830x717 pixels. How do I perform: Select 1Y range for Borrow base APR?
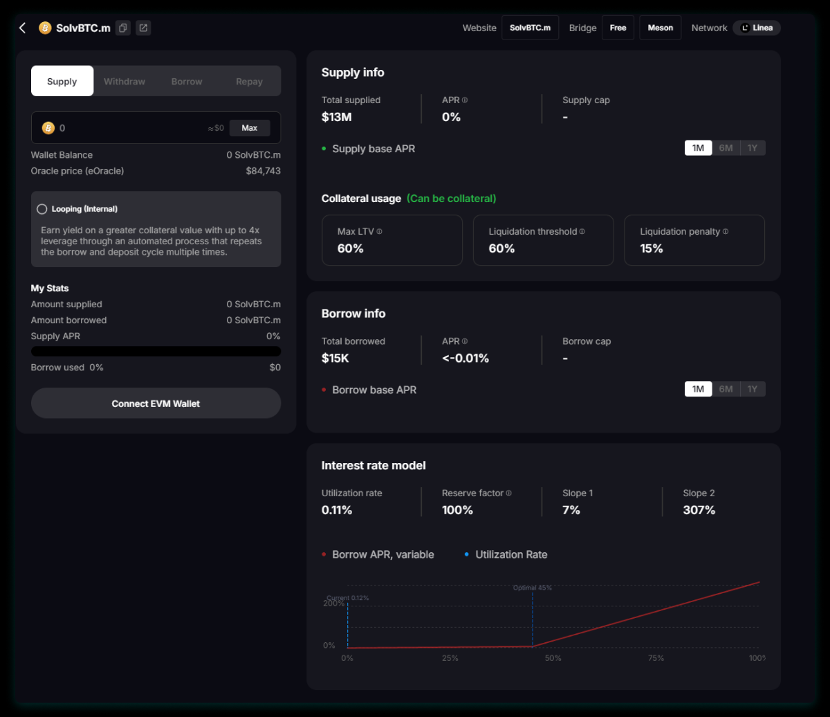(753, 389)
